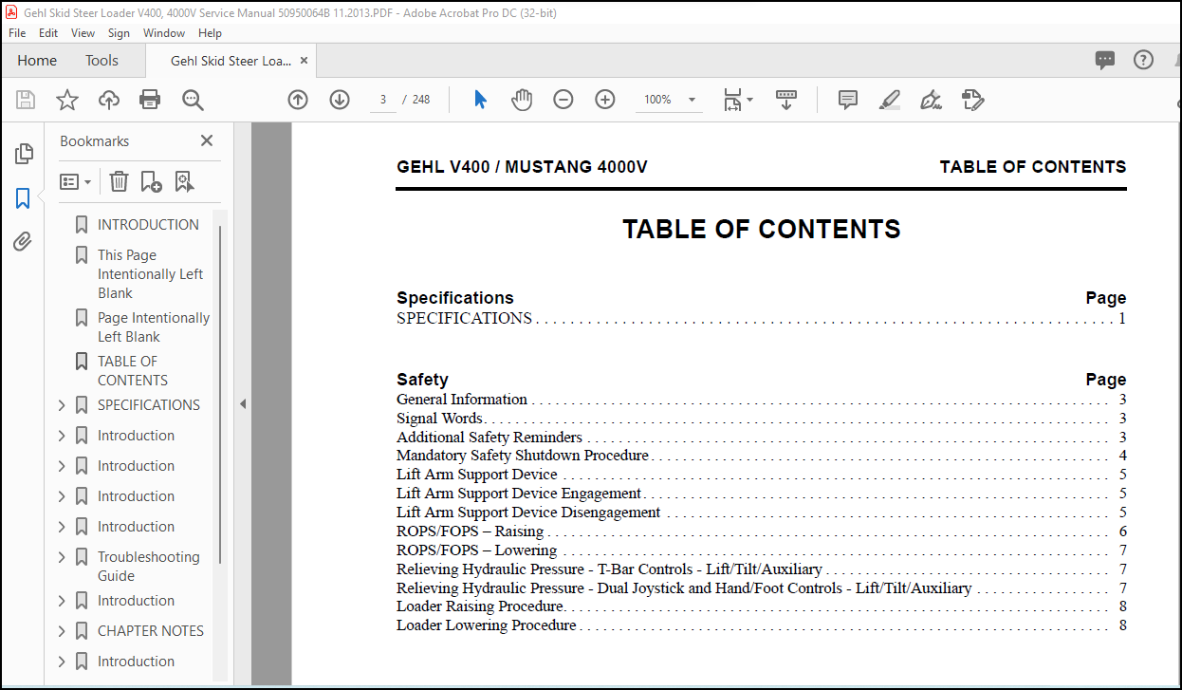
Task: Click General Information contents entry
Action: pyautogui.click(x=761, y=400)
